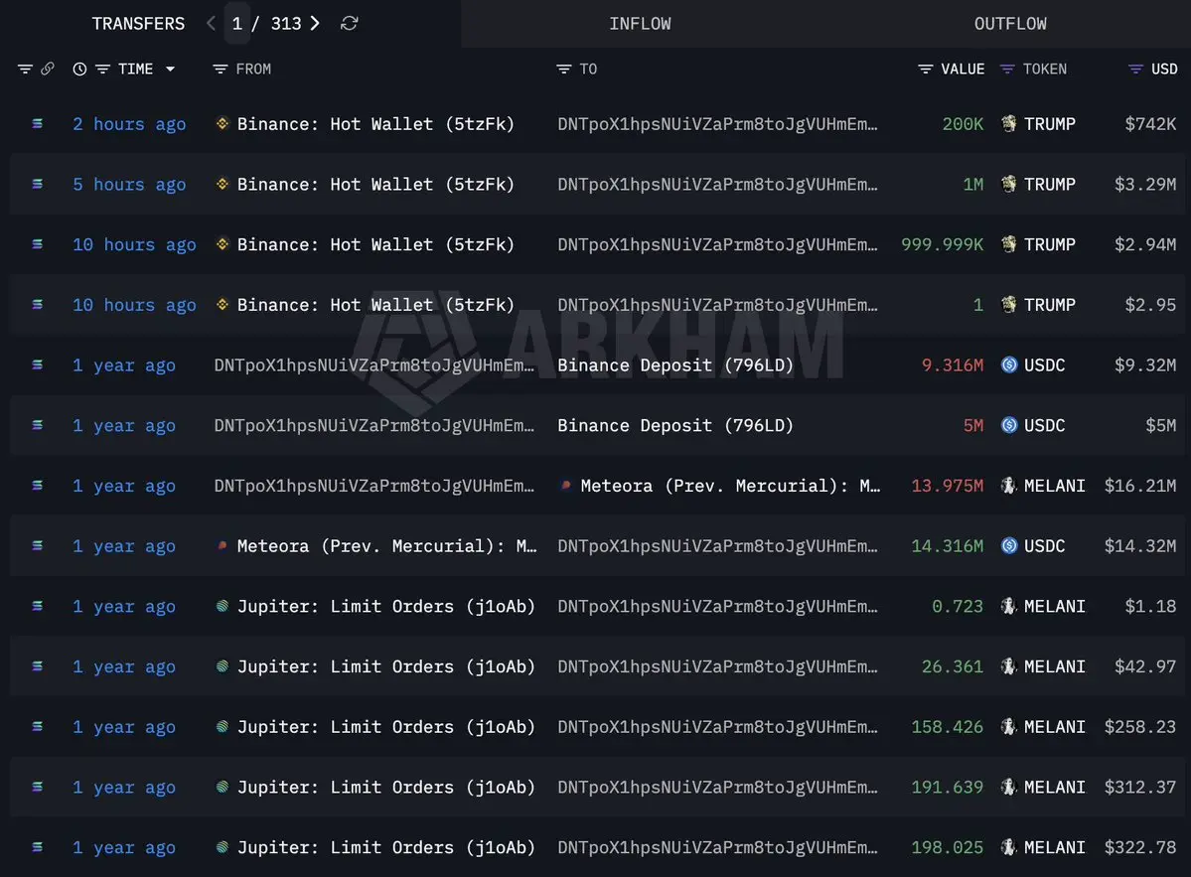Click the $3.29M USD value
This screenshot has width=1191, height=877.
[1144, 184]
